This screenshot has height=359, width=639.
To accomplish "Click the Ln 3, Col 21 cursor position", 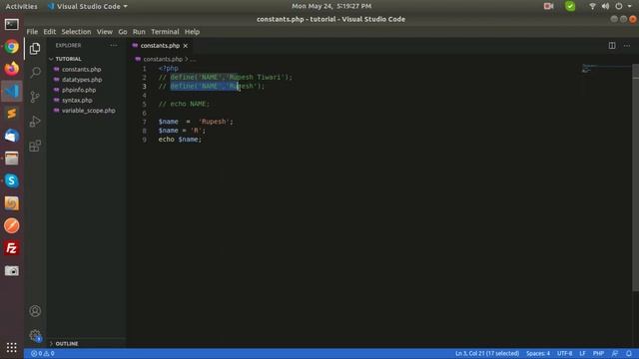I will (487, 354).
